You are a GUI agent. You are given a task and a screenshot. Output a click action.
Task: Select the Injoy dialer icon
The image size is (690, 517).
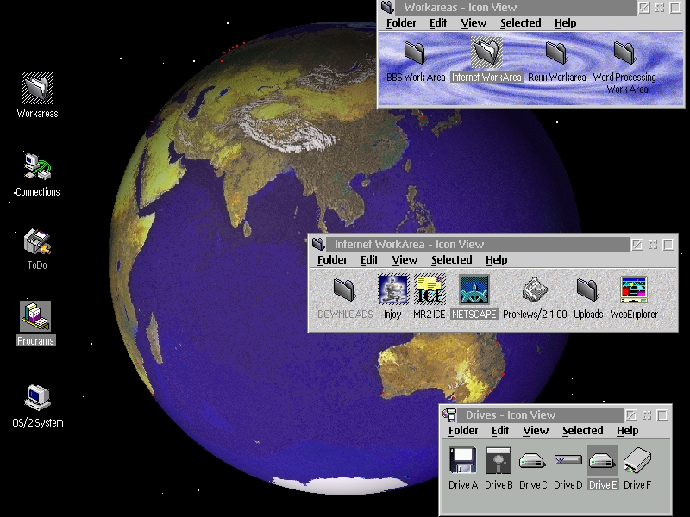click(x=392, y=290)
